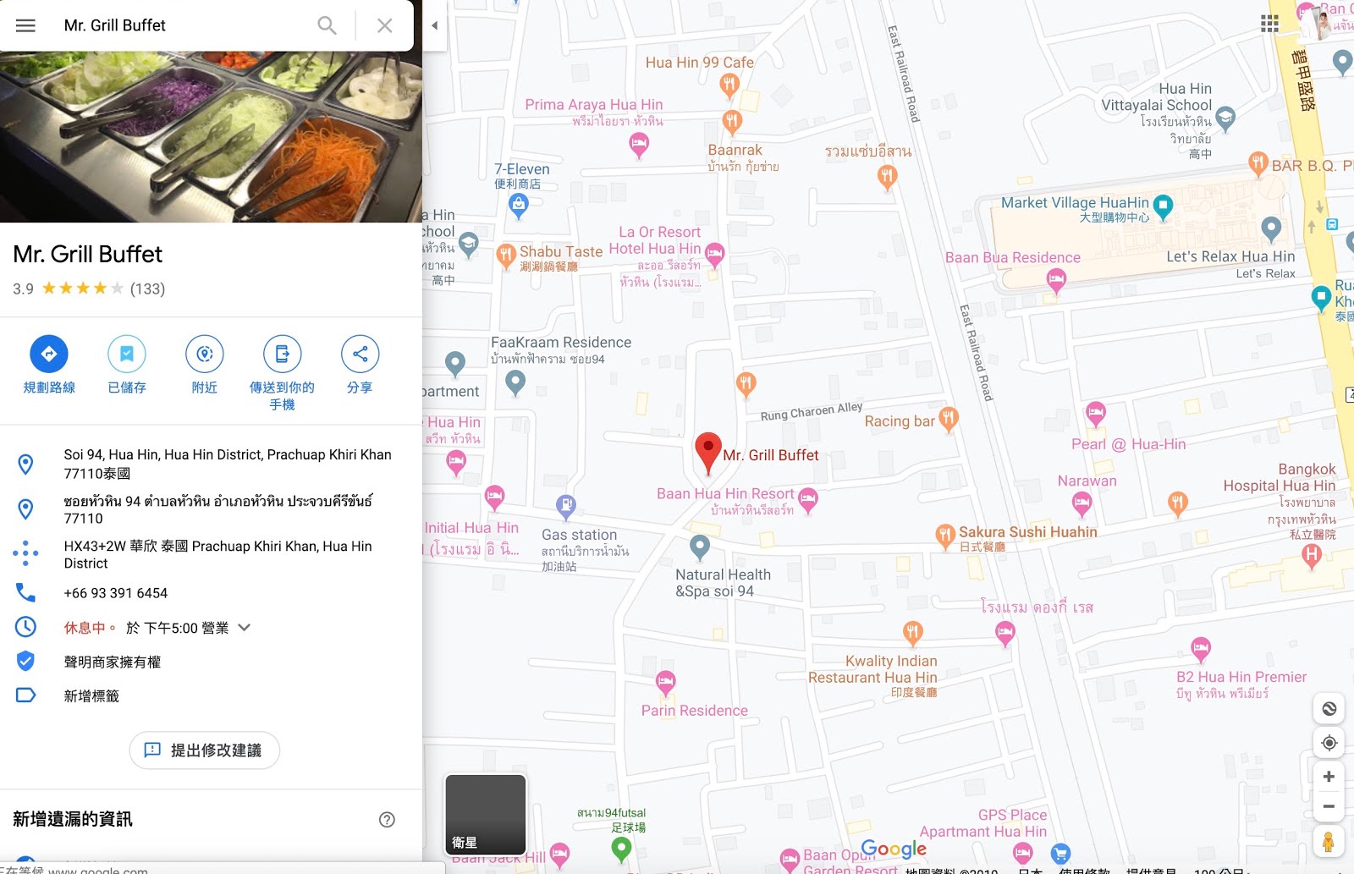Expand opening hours dropdown

pos(245,628)
